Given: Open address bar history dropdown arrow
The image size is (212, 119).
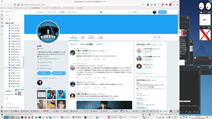Looking at the screenshot, I should click(141, 5).
